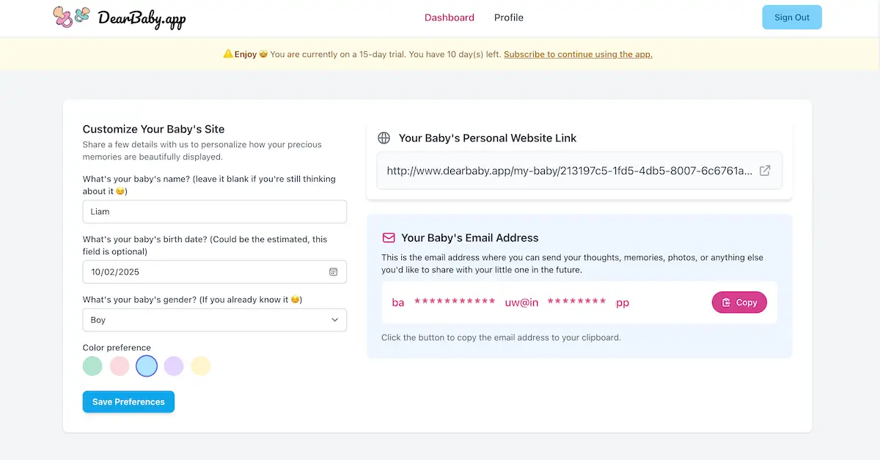Open baby's website using the external link icon
The height and width of the screenshot is (460, 880).
click(x=765, y=171)
